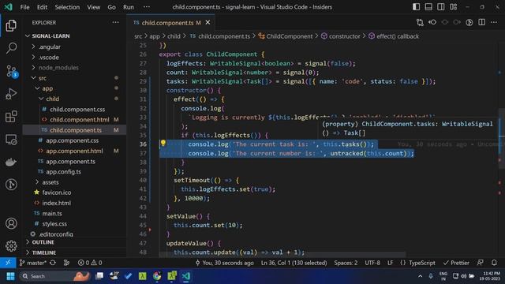Open the Run menu

click(x=128, y=7)
